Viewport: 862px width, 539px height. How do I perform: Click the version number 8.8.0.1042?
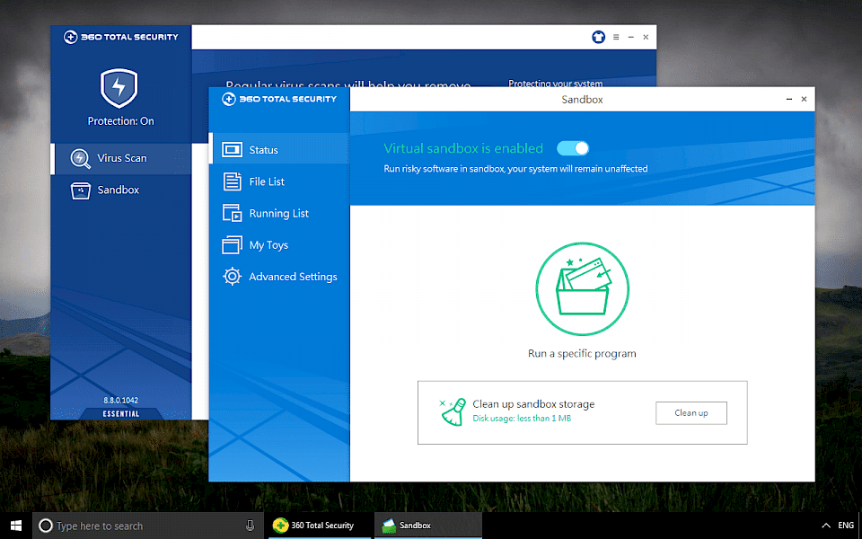[121, 401]
